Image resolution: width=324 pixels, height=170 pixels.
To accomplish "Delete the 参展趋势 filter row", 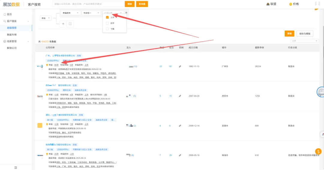I will tap(126, 13).
